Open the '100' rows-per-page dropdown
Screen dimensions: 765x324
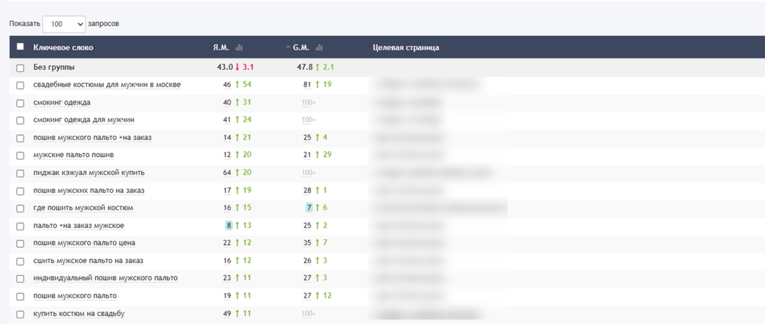coord(64,24)
